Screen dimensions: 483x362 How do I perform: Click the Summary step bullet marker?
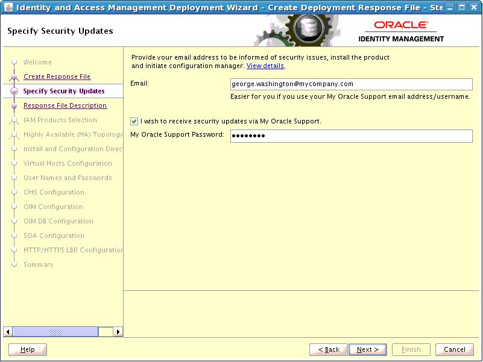pos(14,264)
